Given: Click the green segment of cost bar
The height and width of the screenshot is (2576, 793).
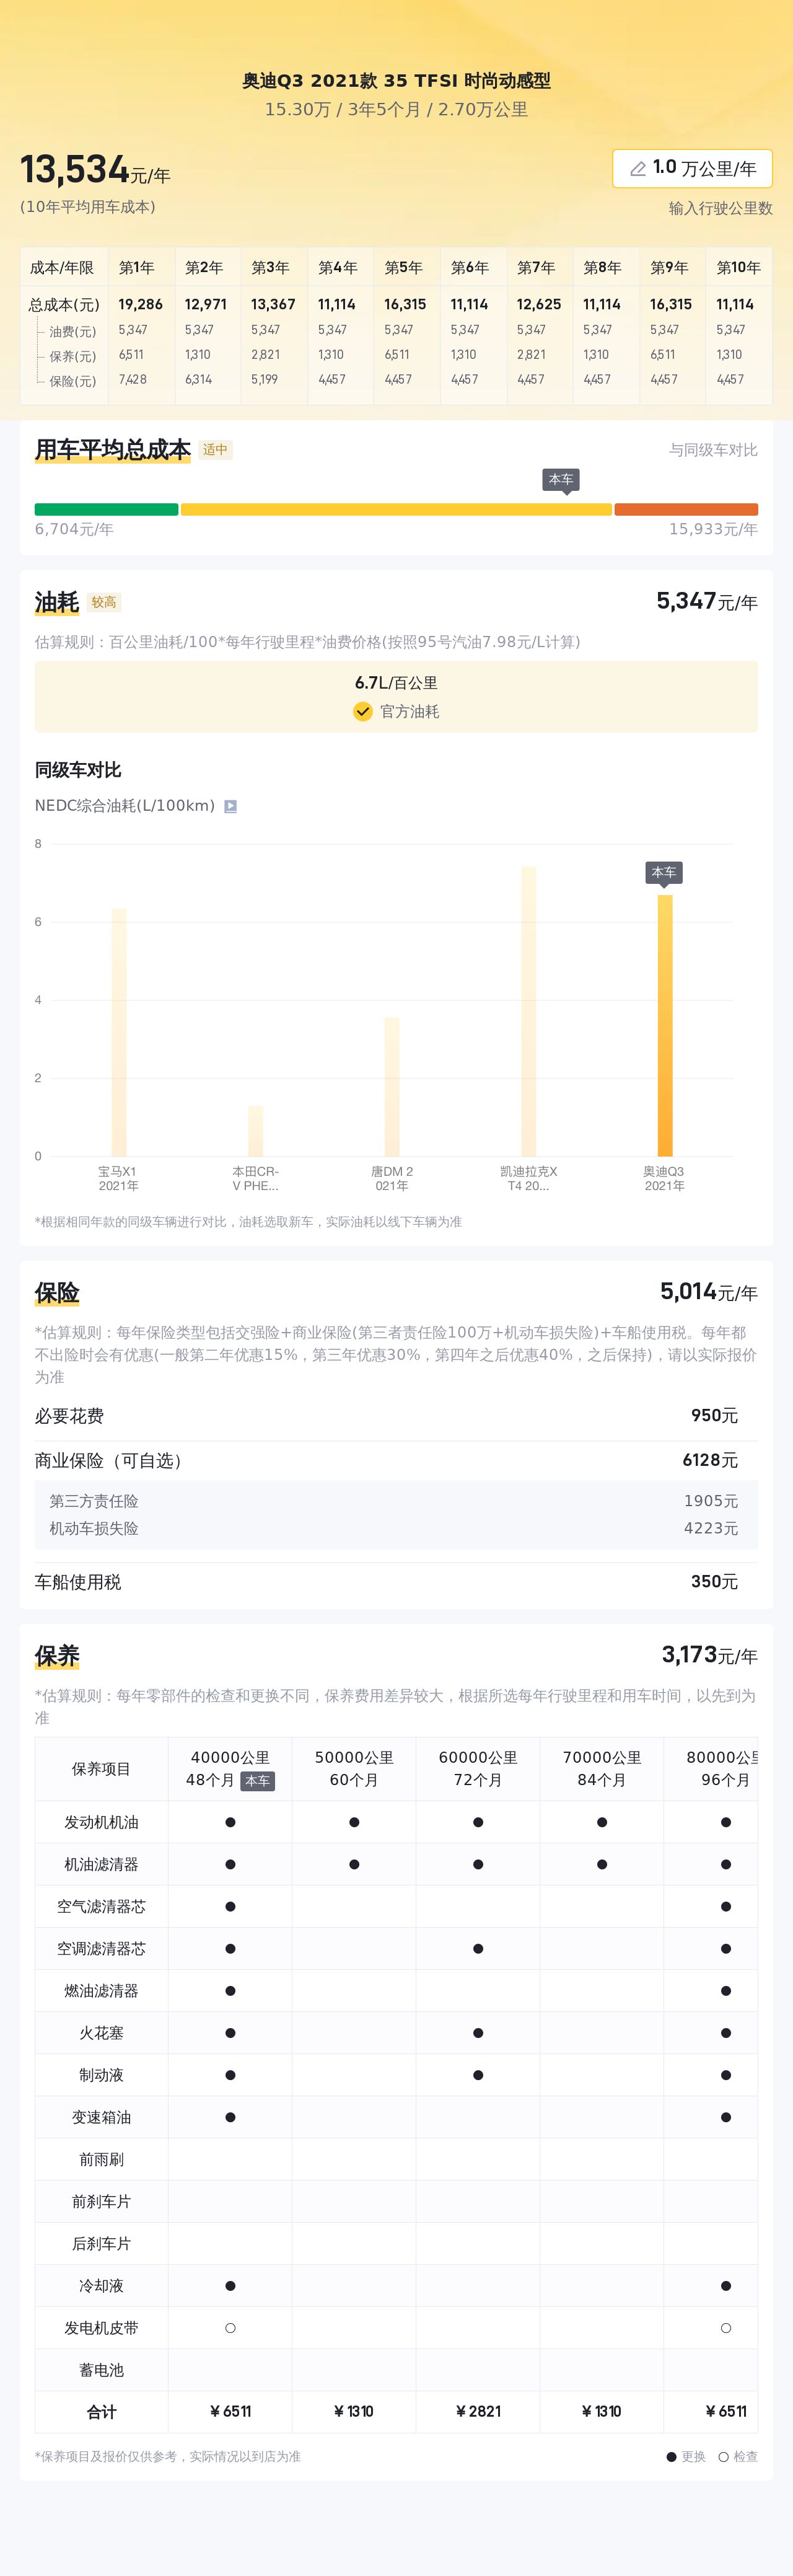Looking at the screenshot, I should (x=106, y=509).
